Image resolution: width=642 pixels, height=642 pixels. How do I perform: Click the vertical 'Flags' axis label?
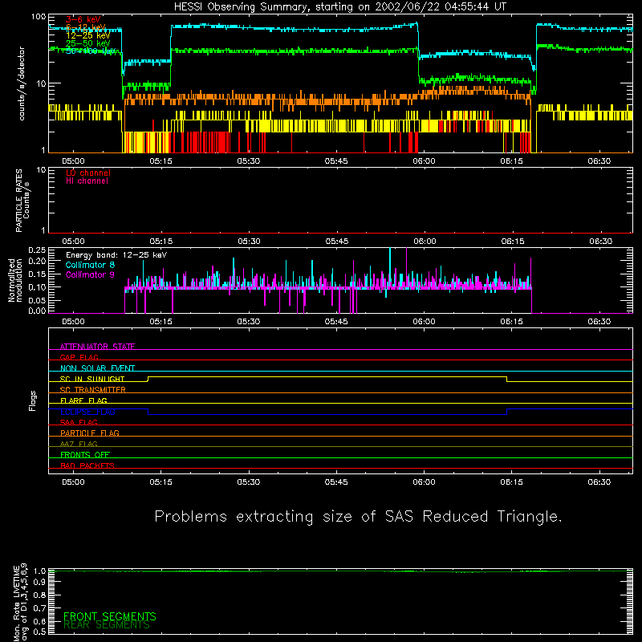click(x=32, y=400)
